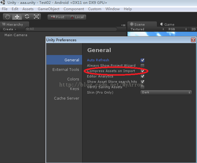Screen dimensions: 197x163
Task: Open the Window menu
Action: coord(112,9)
